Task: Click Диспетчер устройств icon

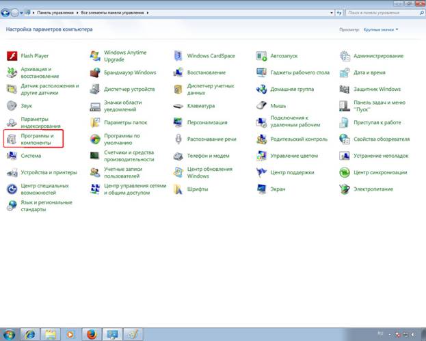Action: click(95, 89)
